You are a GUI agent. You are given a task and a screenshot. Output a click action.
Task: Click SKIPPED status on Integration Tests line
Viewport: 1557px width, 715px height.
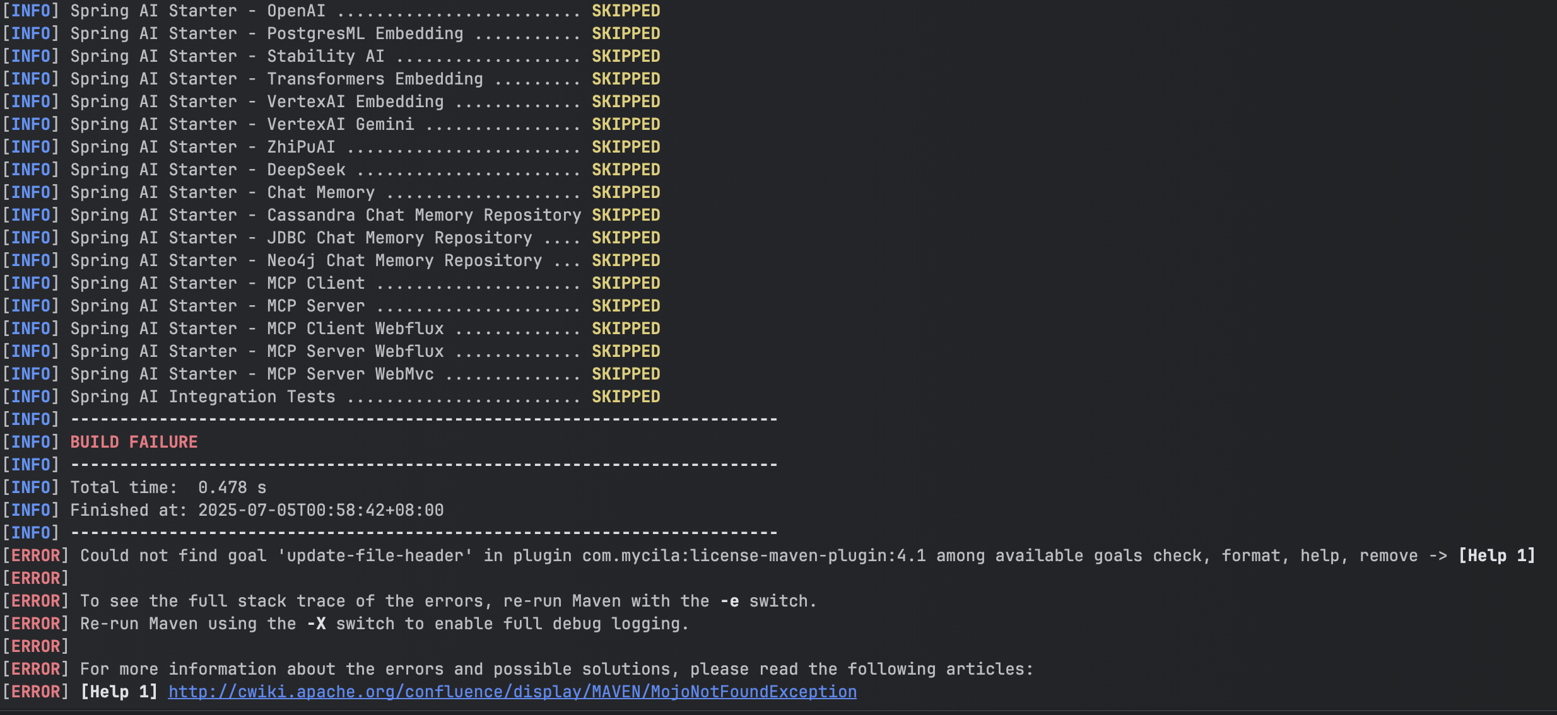click(x=626, y=397)
